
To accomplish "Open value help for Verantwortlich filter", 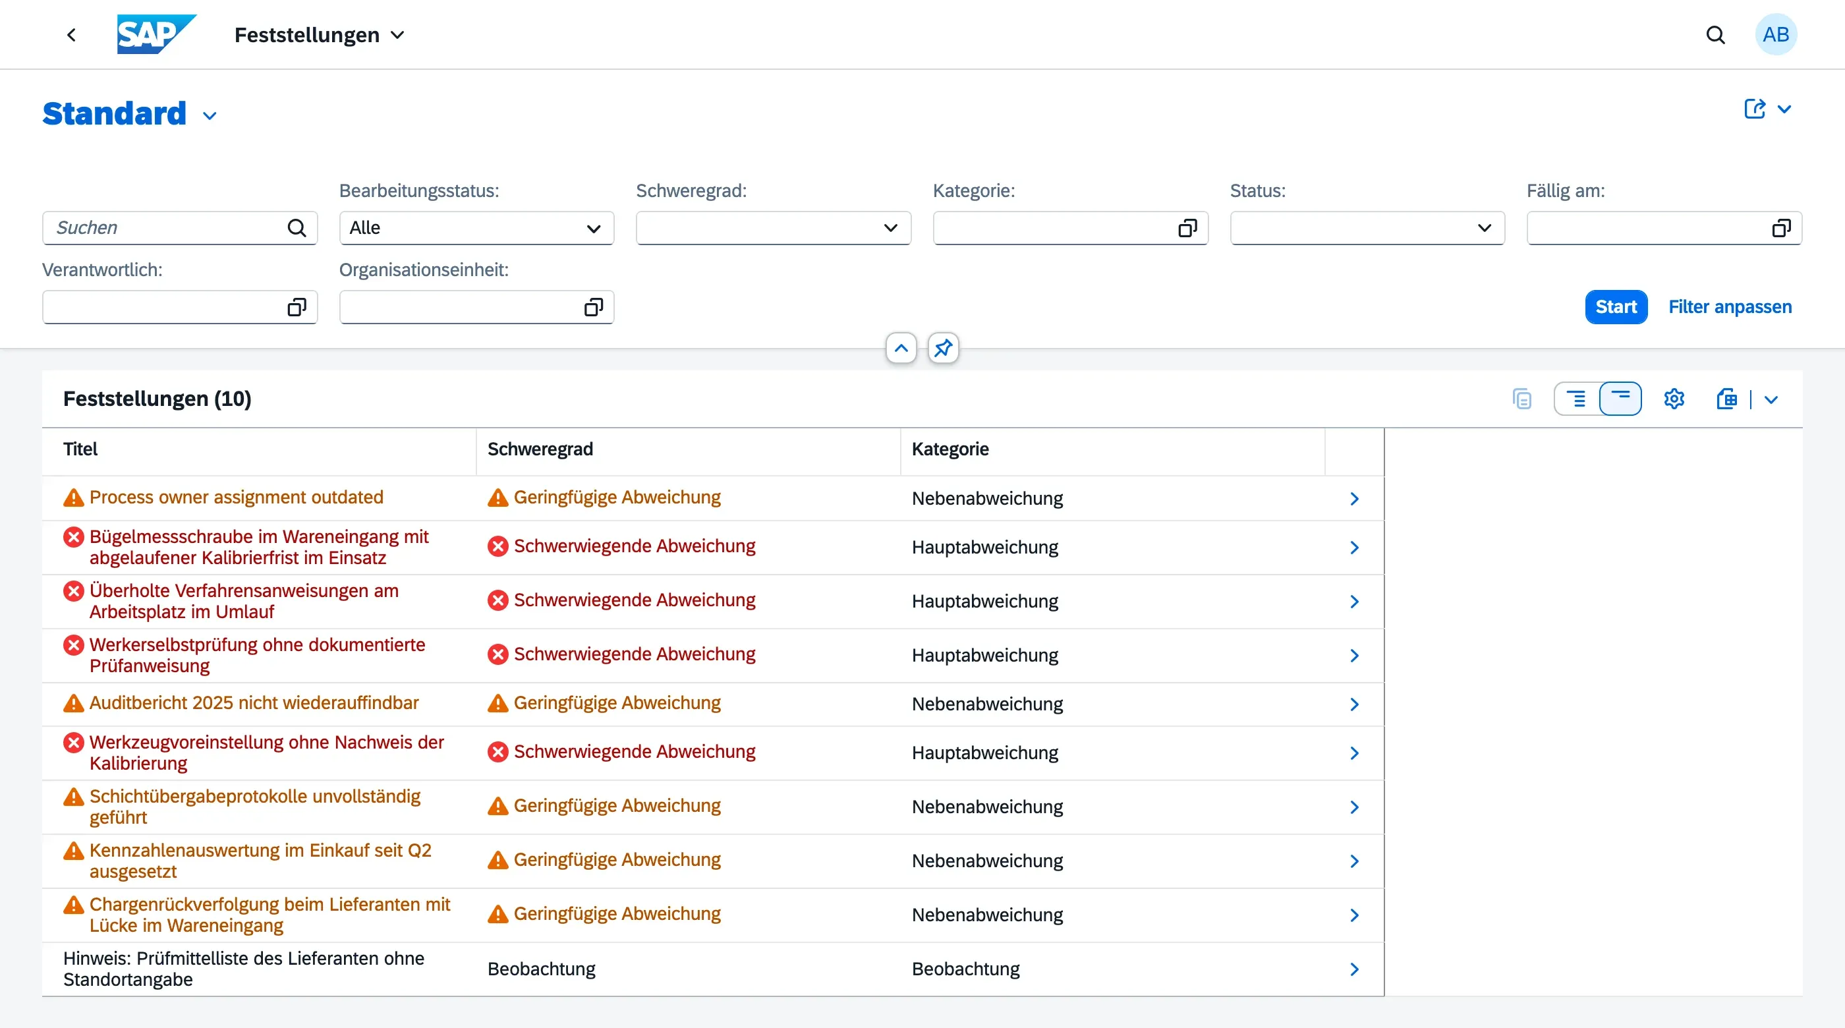I will [297, 307].
